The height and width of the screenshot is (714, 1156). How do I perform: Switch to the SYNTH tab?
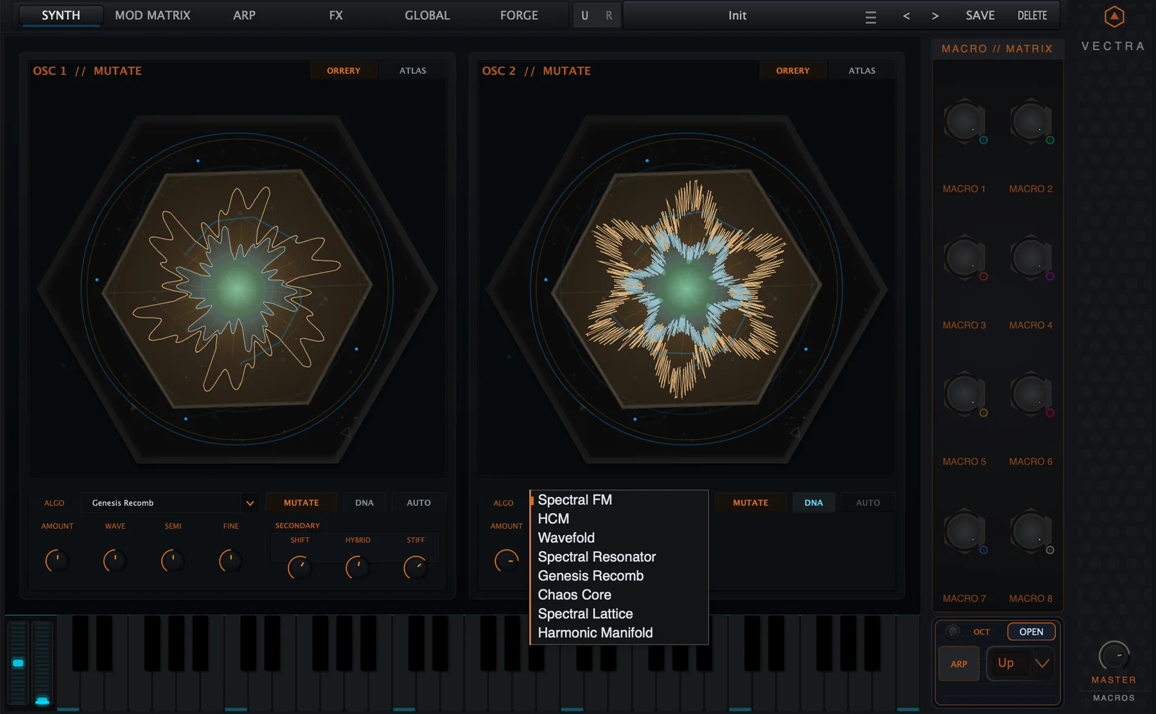pyautogui.click(x=61, y=15)
